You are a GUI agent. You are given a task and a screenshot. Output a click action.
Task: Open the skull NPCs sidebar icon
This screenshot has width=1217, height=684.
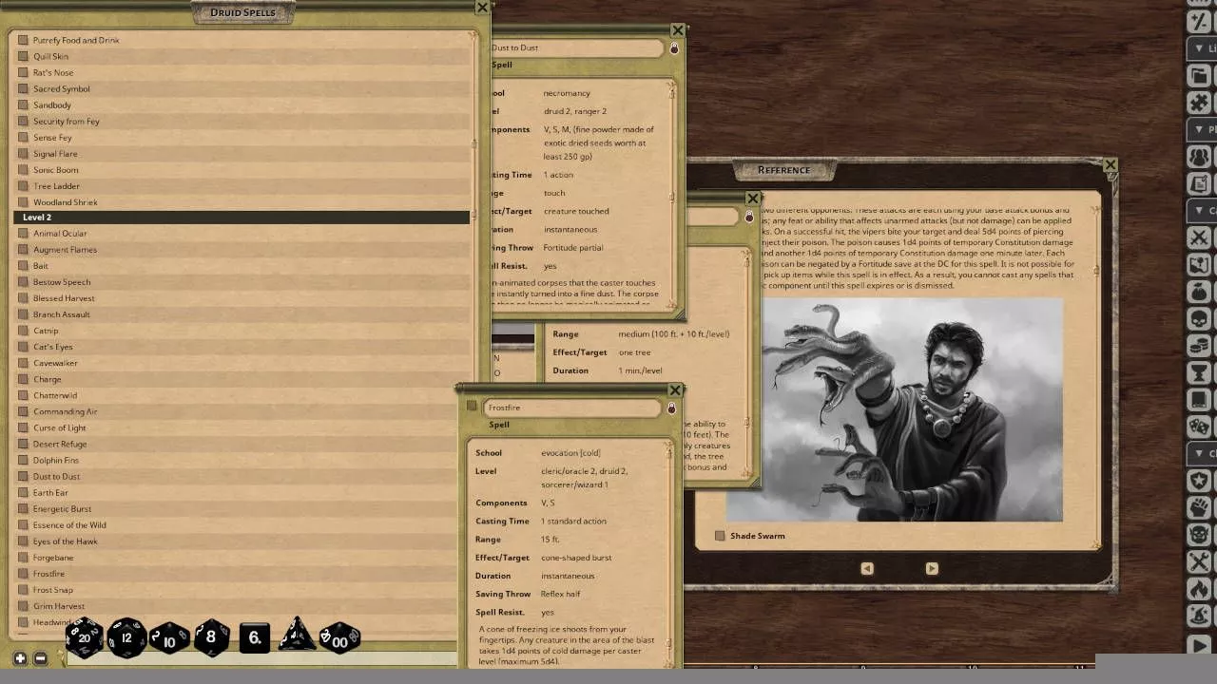click(x=1200, y=318)
